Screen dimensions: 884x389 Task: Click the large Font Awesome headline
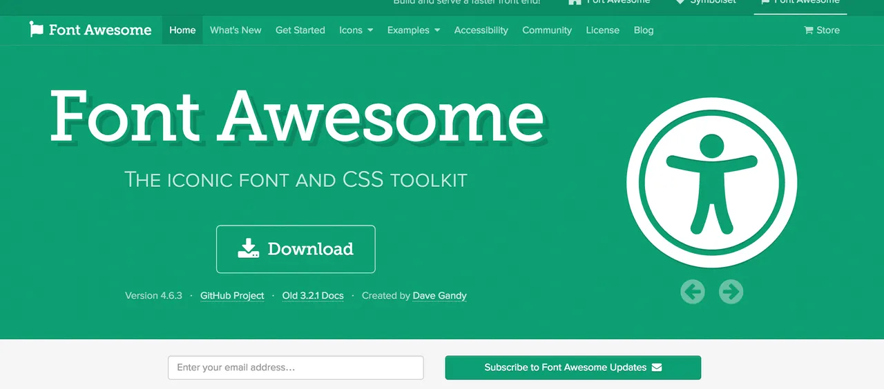pos(298,116)
